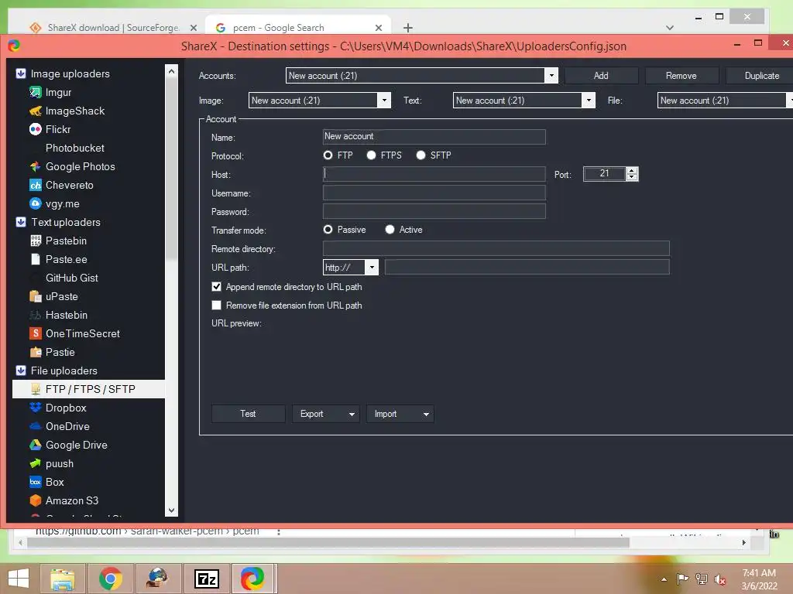The height and width of the screenshot is (594, 793).
Task: Click the Remove account button
Action: (x=681, y=76)
